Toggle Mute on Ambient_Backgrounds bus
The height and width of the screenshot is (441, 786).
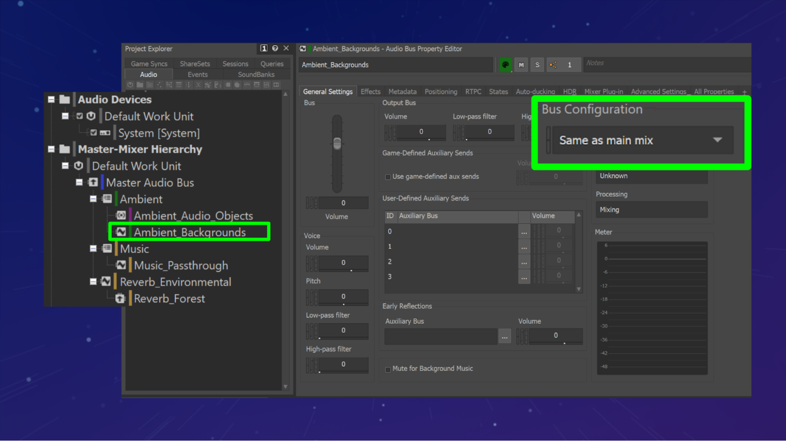(x=521, y=64)
